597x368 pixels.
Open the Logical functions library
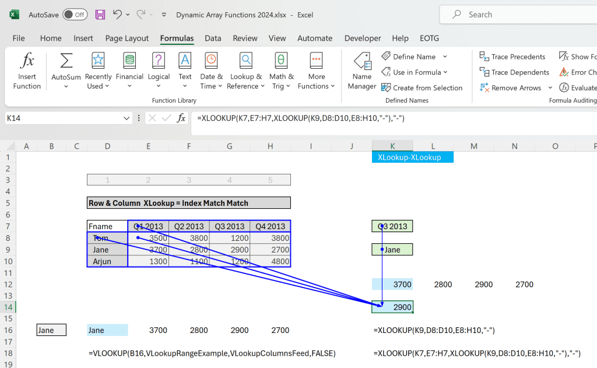click(159, 61)
